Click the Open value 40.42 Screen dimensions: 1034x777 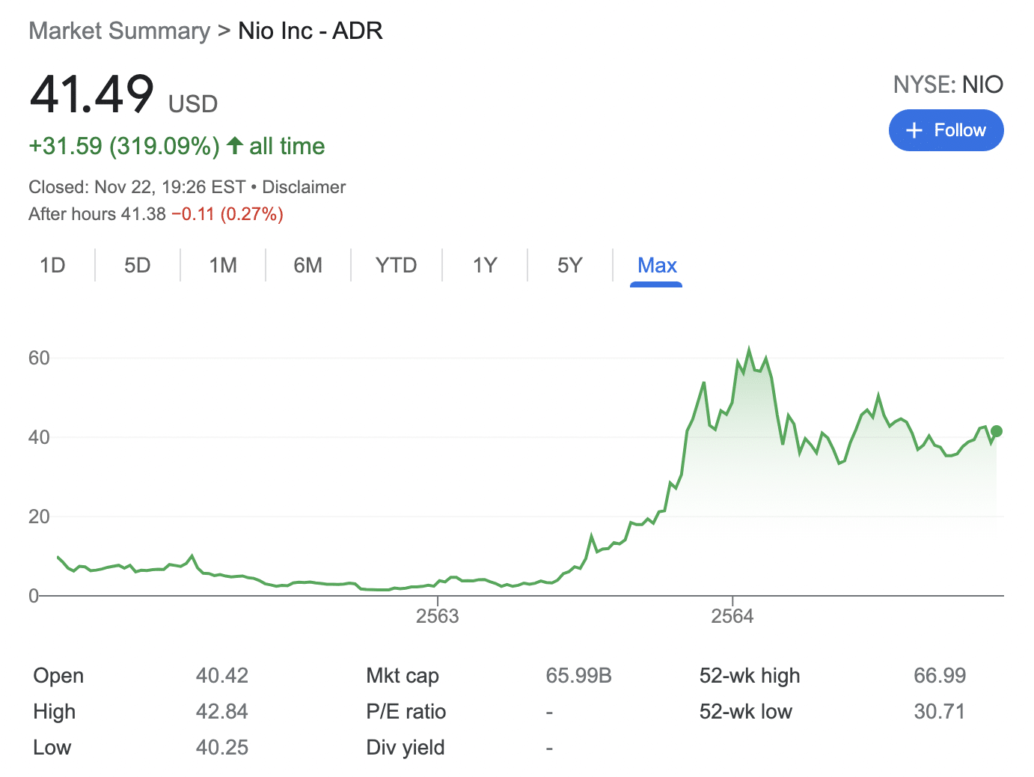[222, 675]
